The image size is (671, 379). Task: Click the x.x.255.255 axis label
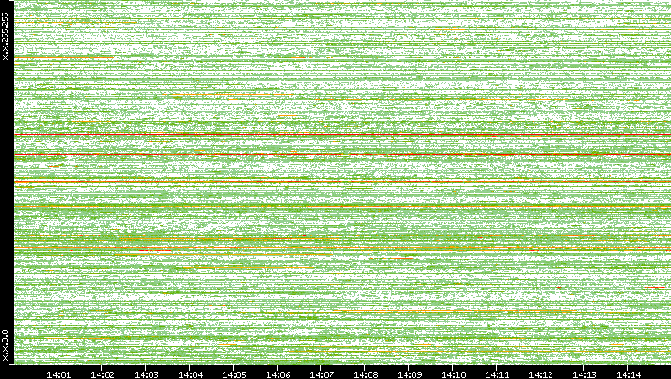tap(5, 37)
